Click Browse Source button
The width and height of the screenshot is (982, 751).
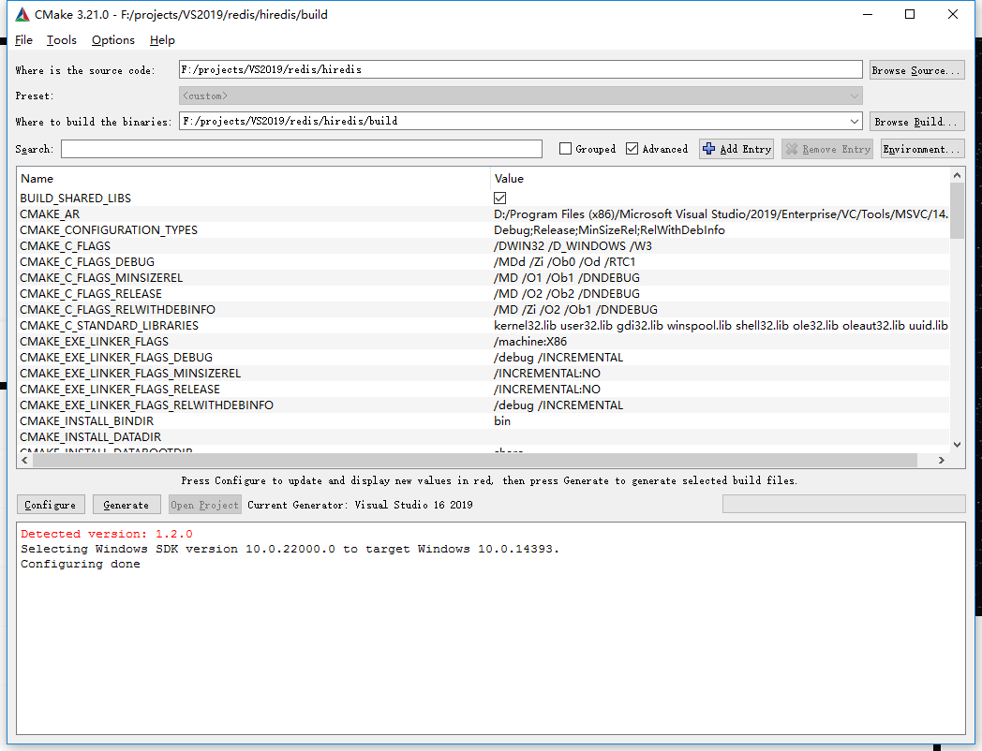coord(916,70)
